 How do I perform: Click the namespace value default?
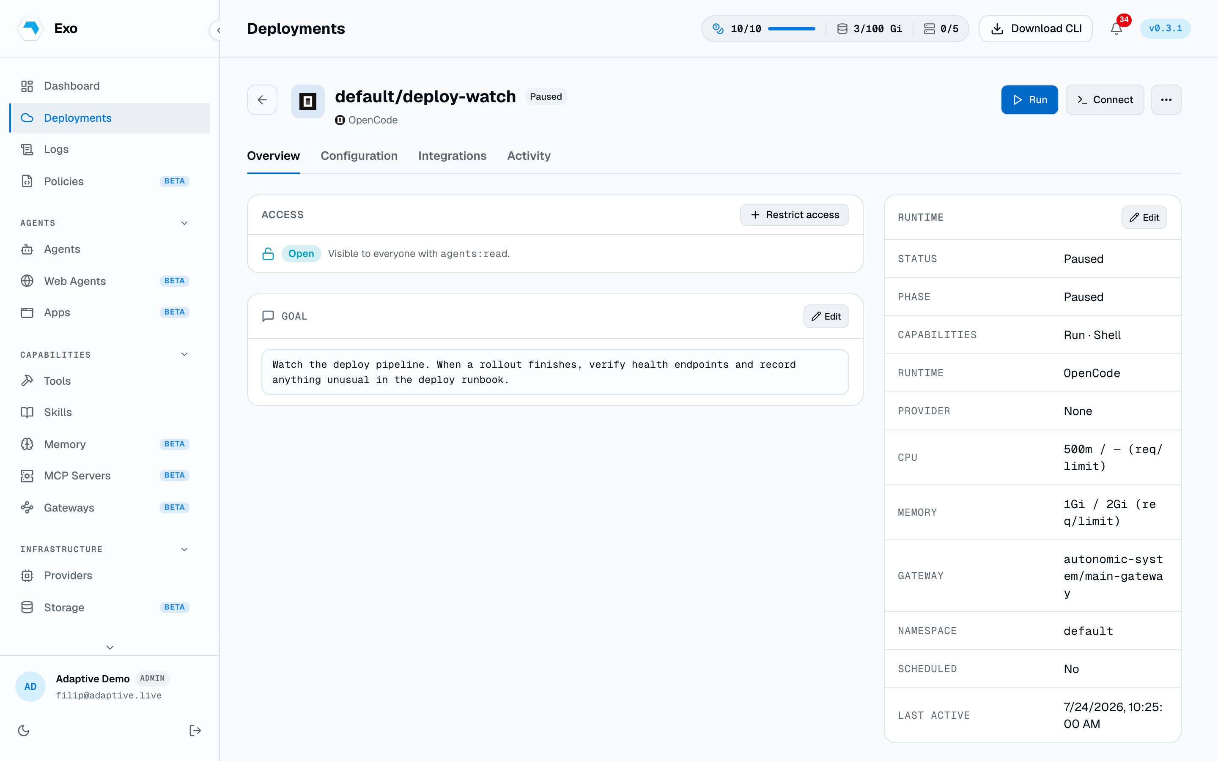pos(1088,631)
